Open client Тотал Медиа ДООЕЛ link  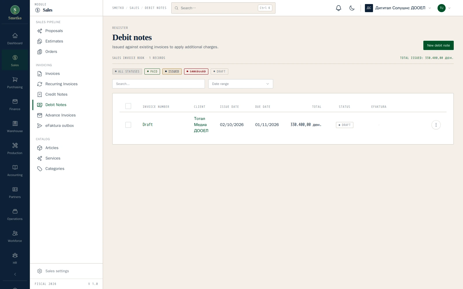point(201,125)
